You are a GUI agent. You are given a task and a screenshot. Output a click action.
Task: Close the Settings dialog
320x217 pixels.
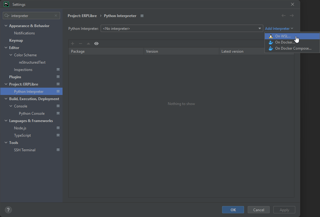point(293,4)
